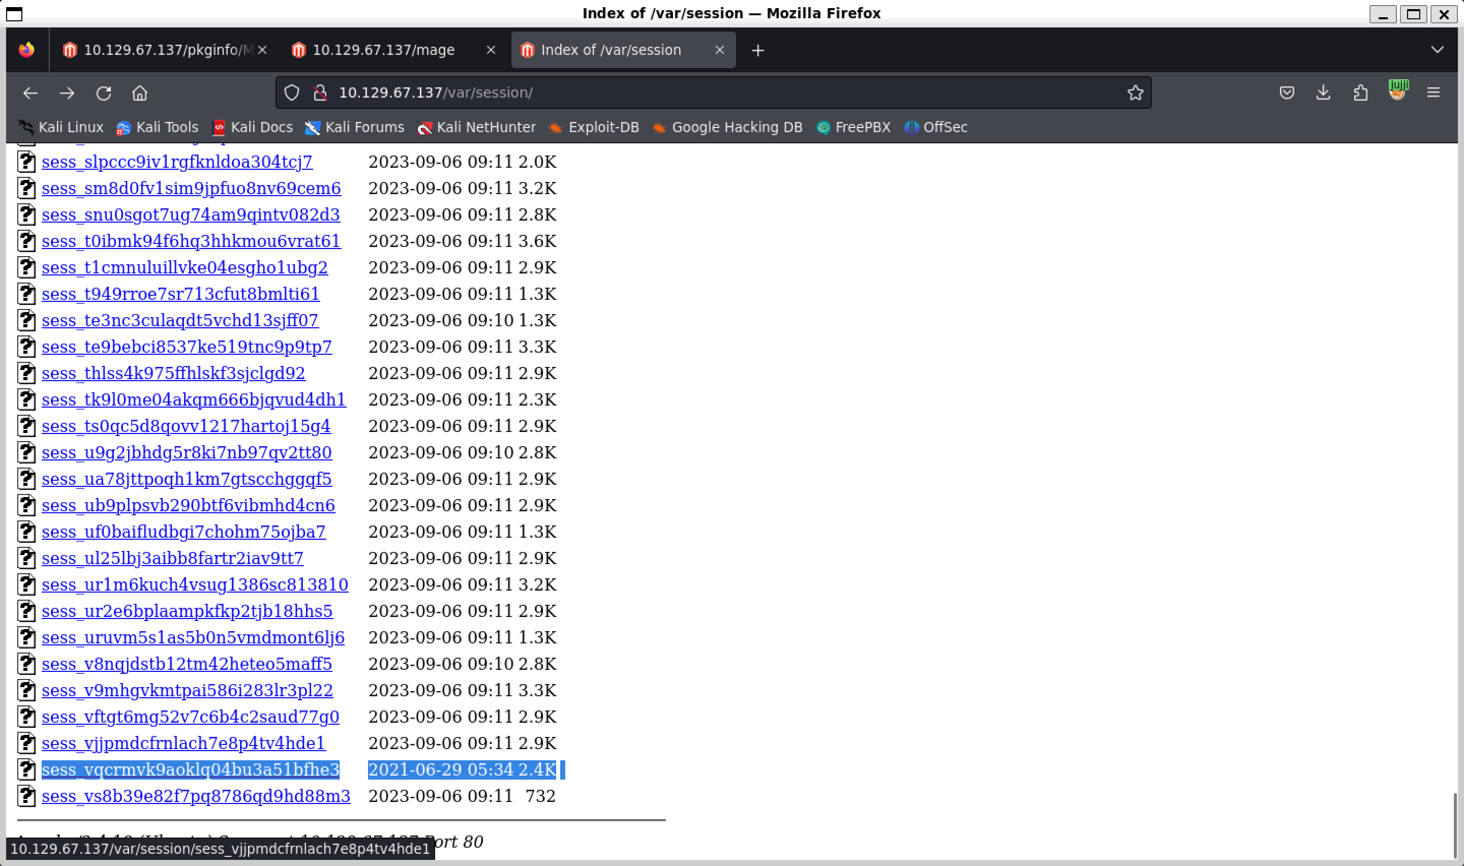Open Firefox application hamburger menu
Image resolution: width=1464 pixels, height=866 pixels.
point(1433,93)
